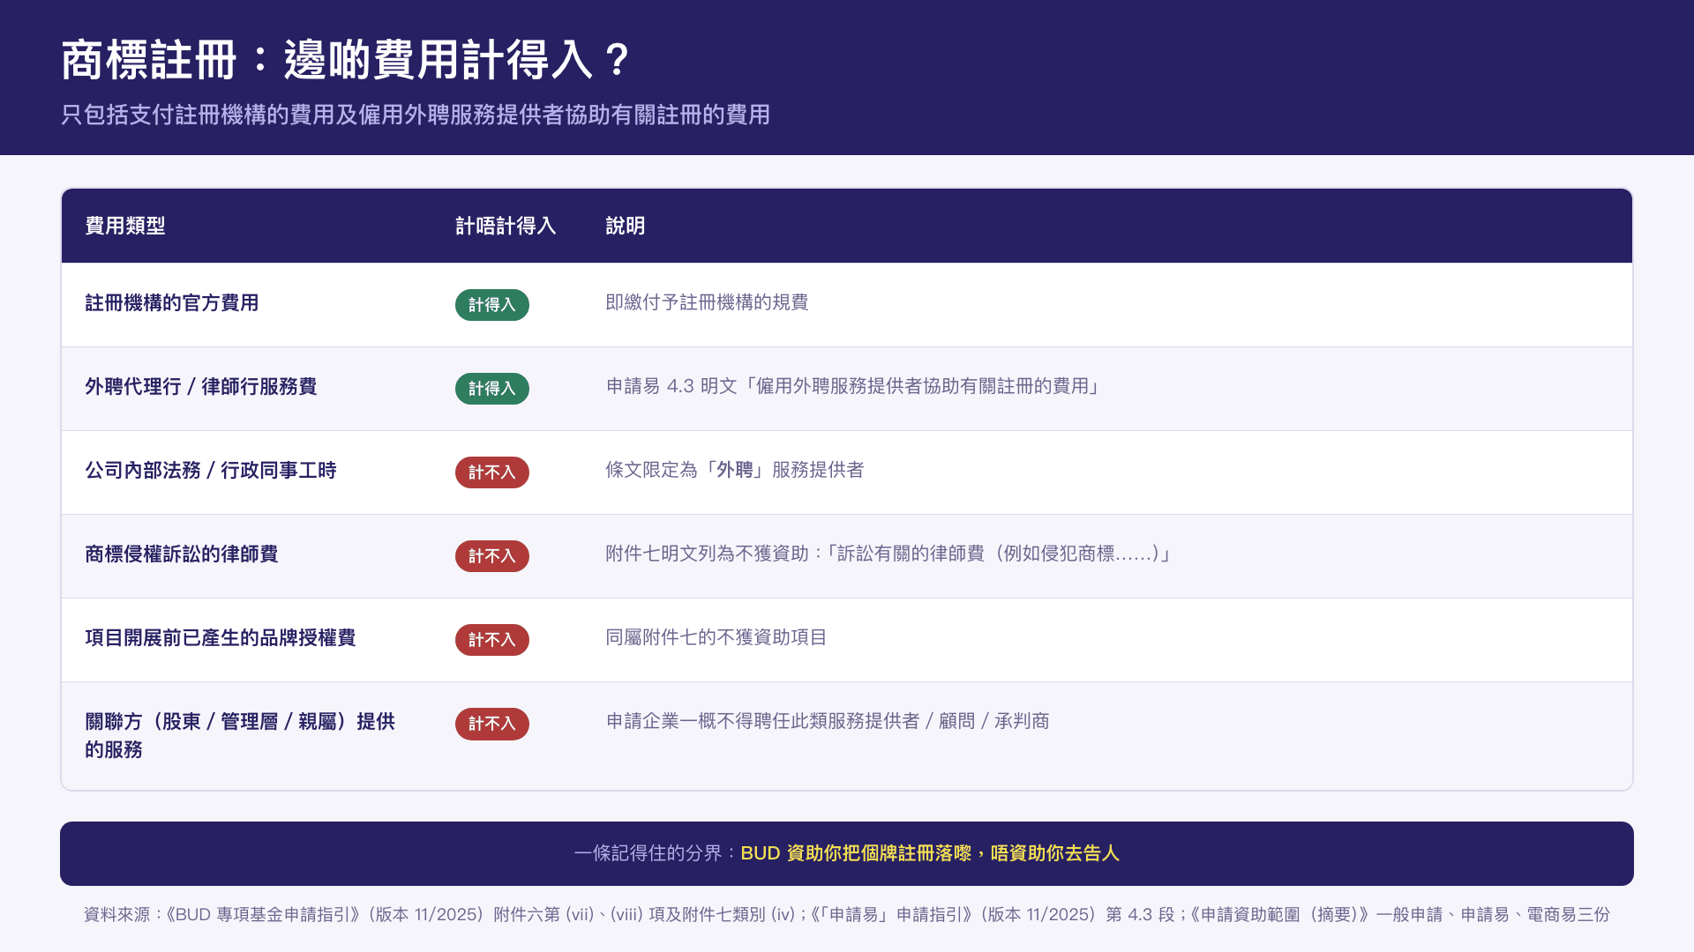This screenshot has width=1694, height=952.
Task: Select the row label 註冊機構的官方費用
Action: click(172, 303)
